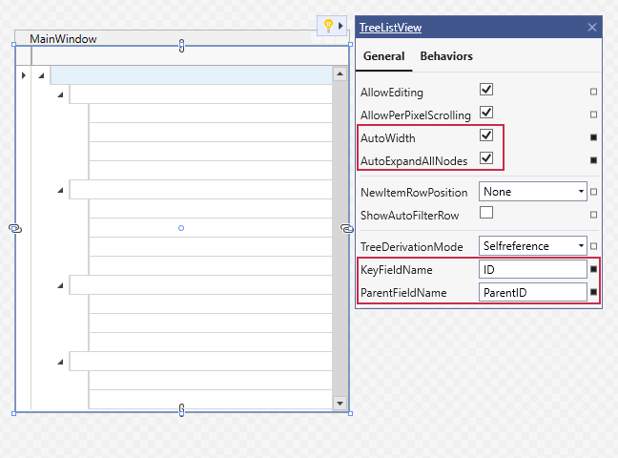This screenshot has height=458, width=618.
Task: Click the bottom margin chain link icon
Action: 181,410
